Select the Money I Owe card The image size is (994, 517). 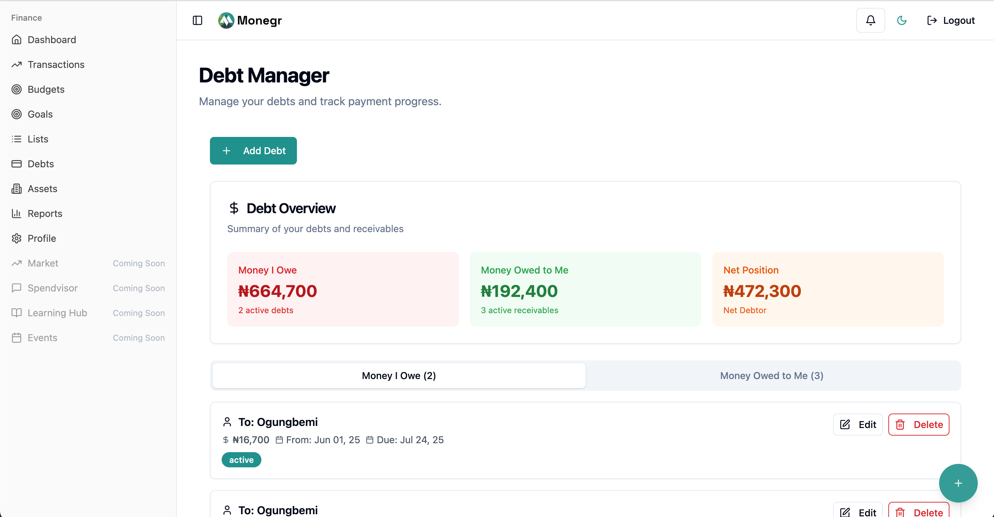coord(342,289)
